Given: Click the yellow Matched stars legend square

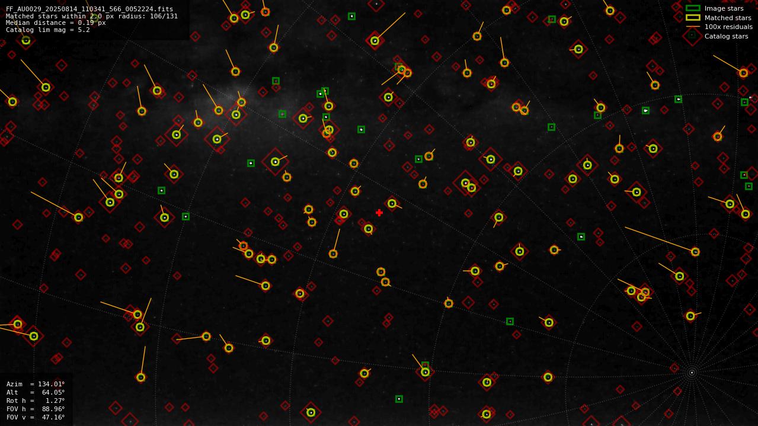Looking at the screenshot, I should pyautogui.click(x=693, y=17).
